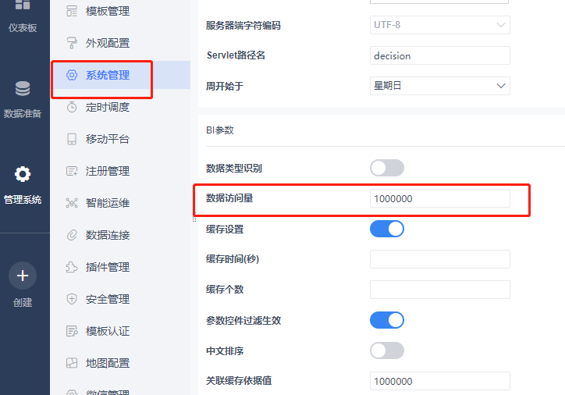Screen dimensions: 565x395
Task: Disable parameter widget filter (参数控件过滤生效) toggle
Action: [386, 320]
